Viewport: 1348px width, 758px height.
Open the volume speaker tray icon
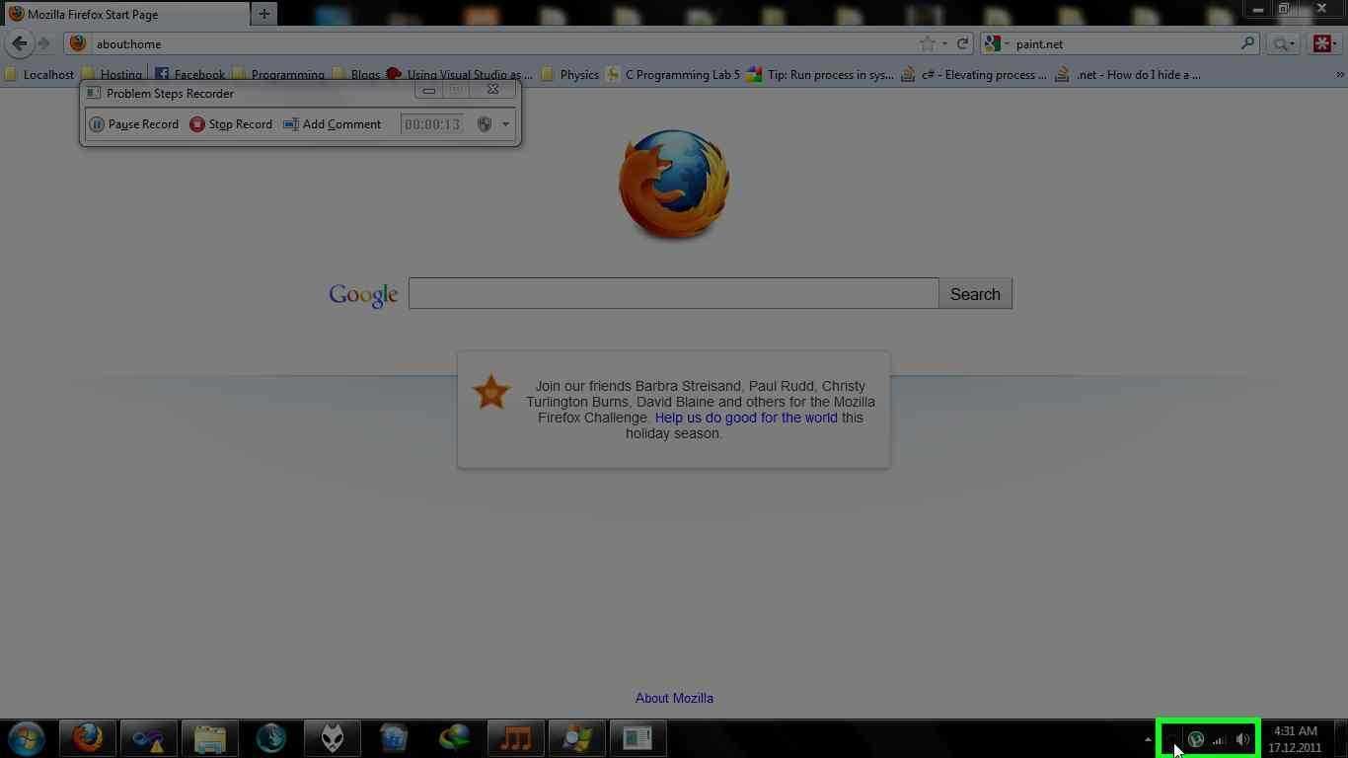click(1243, 739)
